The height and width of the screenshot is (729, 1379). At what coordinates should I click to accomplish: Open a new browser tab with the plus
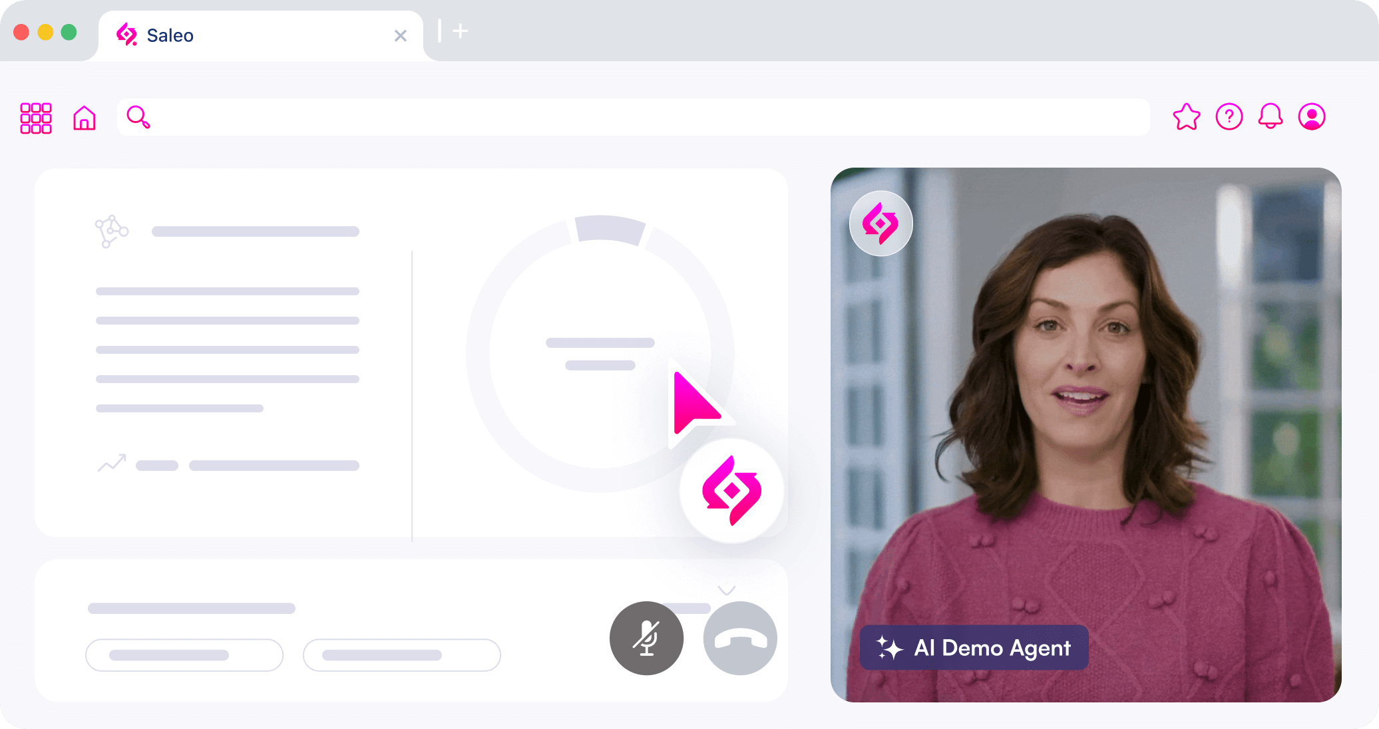tap(459, 31)
